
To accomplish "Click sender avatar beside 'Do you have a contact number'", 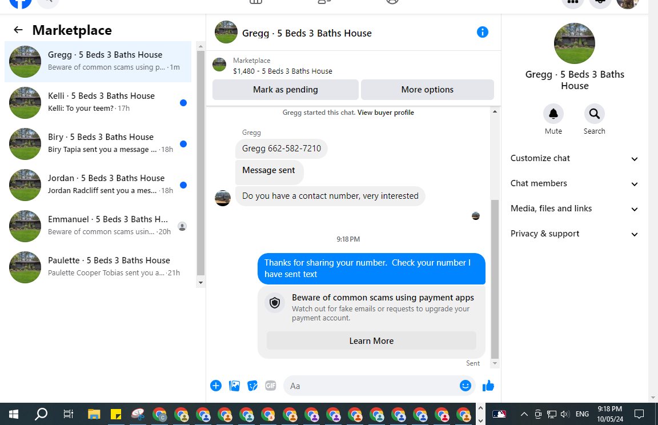I will [x=223, y=198].
